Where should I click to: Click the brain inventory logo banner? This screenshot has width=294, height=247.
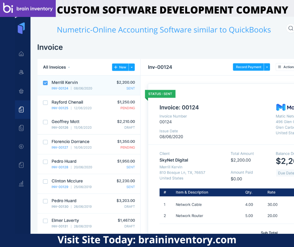[x=28, y=8]
